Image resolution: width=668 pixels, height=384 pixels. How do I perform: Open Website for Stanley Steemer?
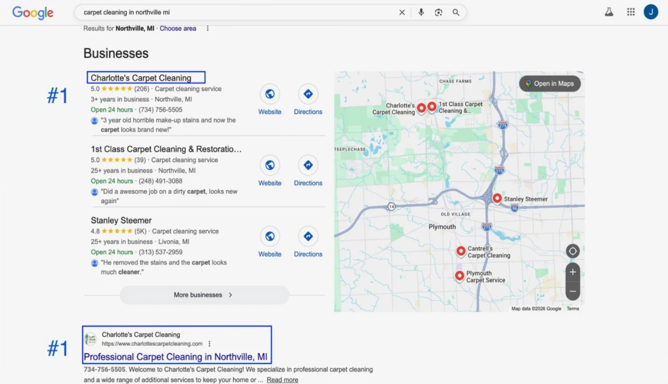click(x=270, y=242)
